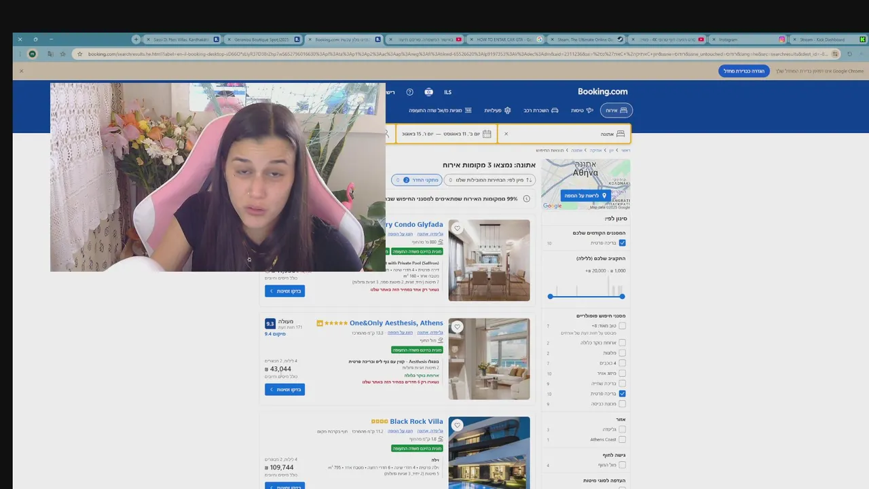Viewport: 869px width, 489px height.
Task: Check the 4 stars filter
Action: (622, 363)
